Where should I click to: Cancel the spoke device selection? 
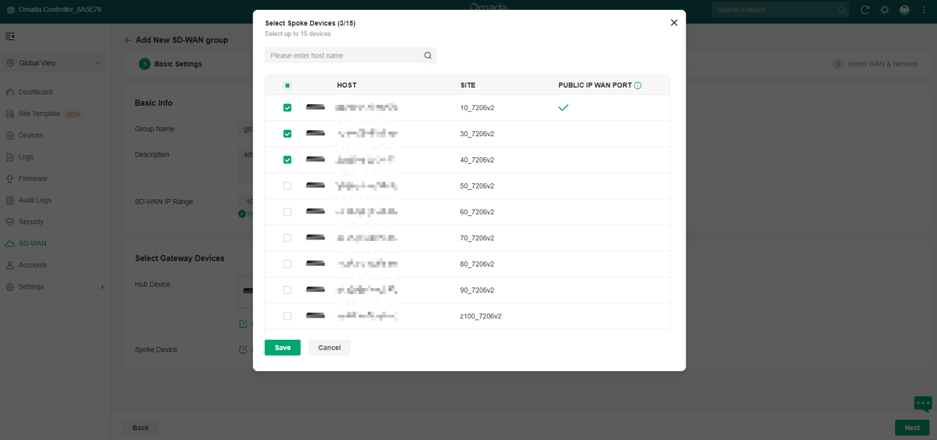pos(329,348)
